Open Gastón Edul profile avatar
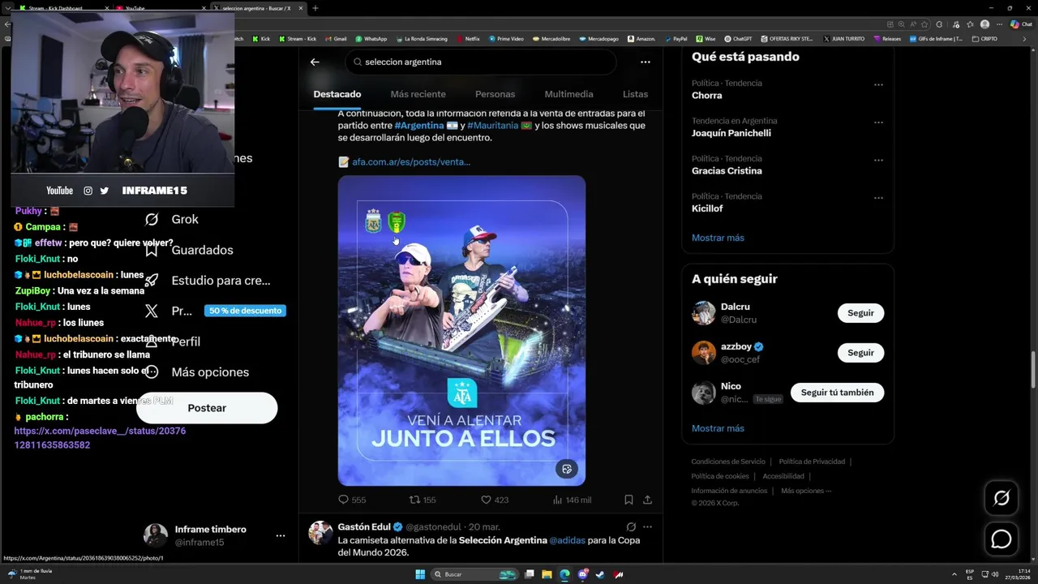Screen dimensions: 1038x584 click(x=320, y=532)
